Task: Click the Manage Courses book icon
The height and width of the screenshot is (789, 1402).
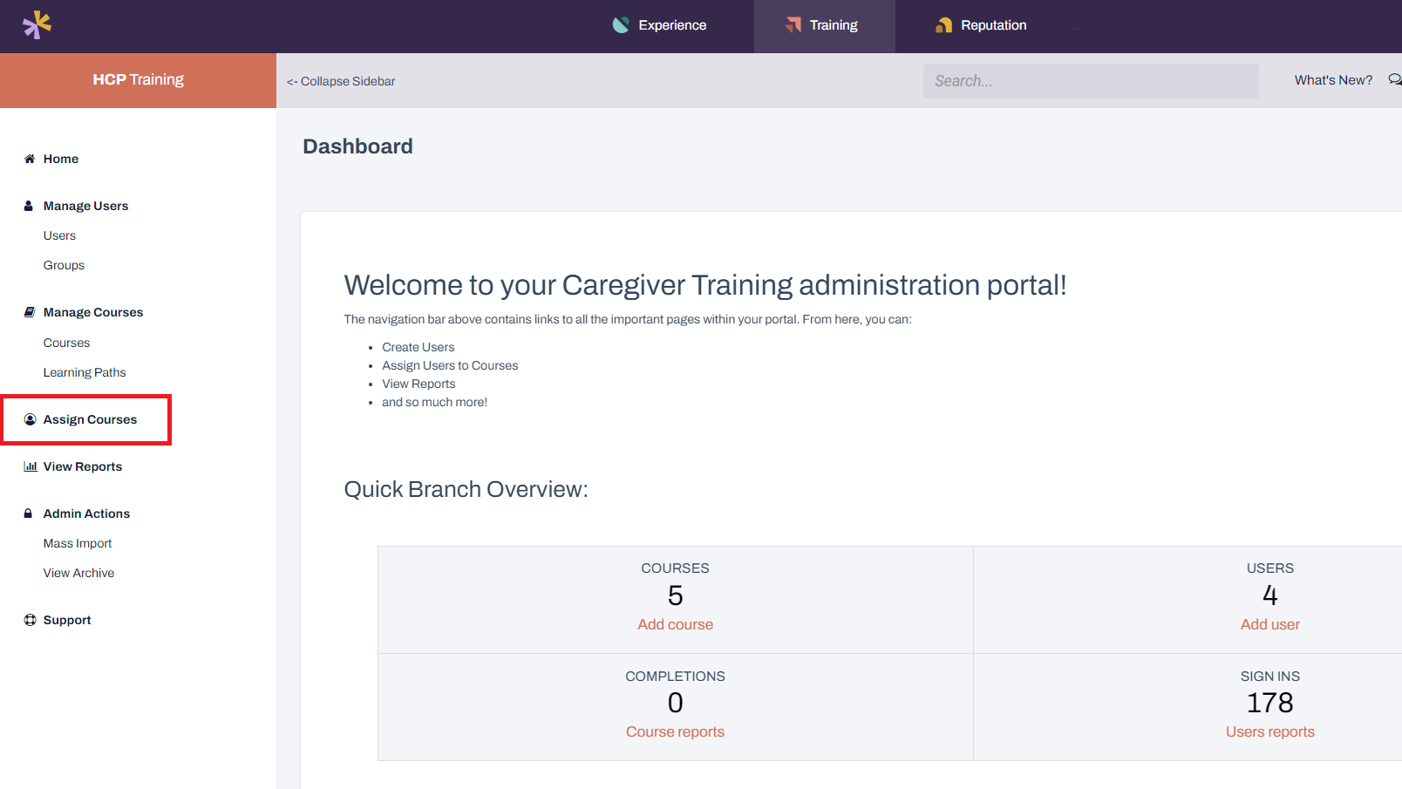Action: point(29,311)
